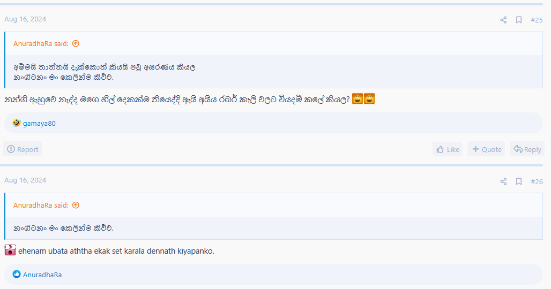The image size is (551, 289).
Task: Click the Aug 16, 2024 date of post #25
Action: point(25,19)
